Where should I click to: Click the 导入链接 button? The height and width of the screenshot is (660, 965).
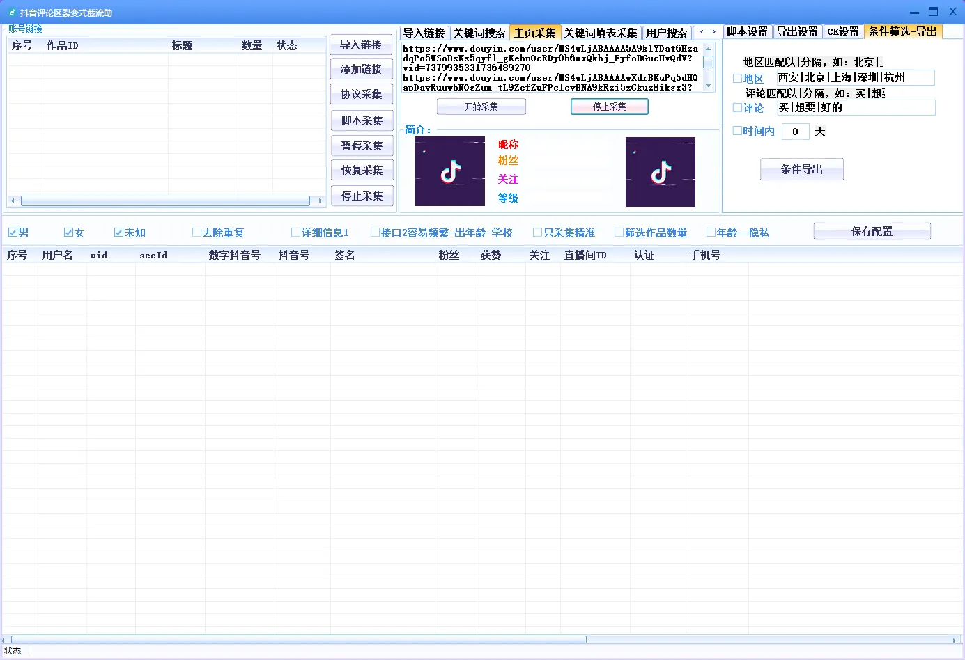361,45
